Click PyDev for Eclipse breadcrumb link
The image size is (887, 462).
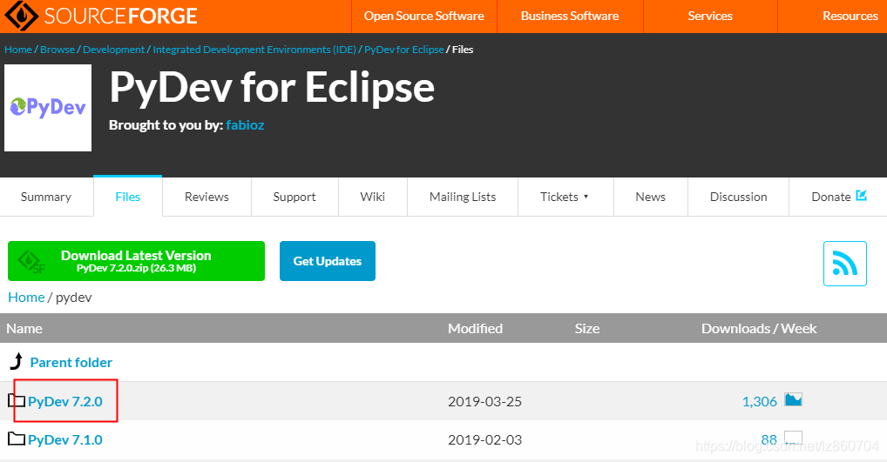404,50
